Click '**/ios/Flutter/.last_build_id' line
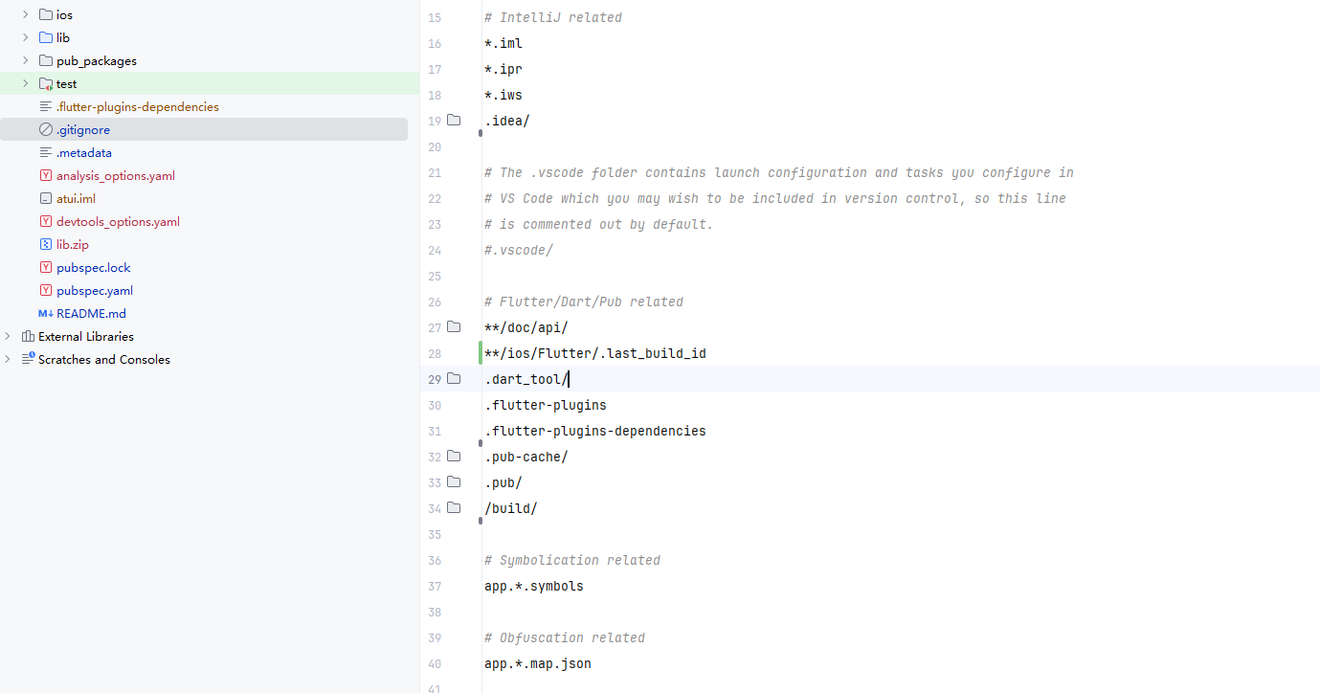The image size is (1320, 693). point(595,353)
